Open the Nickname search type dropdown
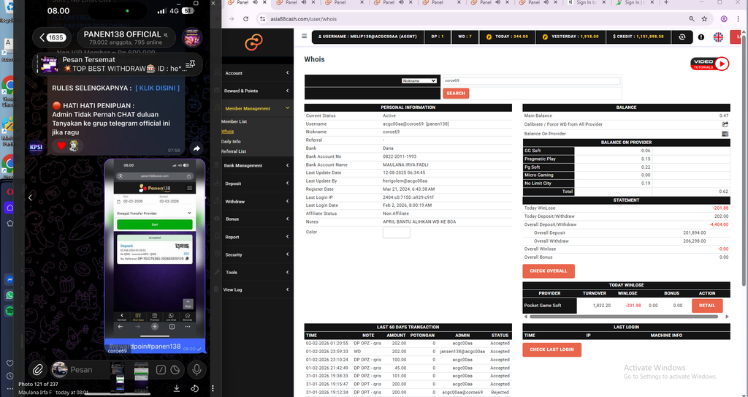Image resolution: width=748 pixels, height=397 pixels. [419, 80]
